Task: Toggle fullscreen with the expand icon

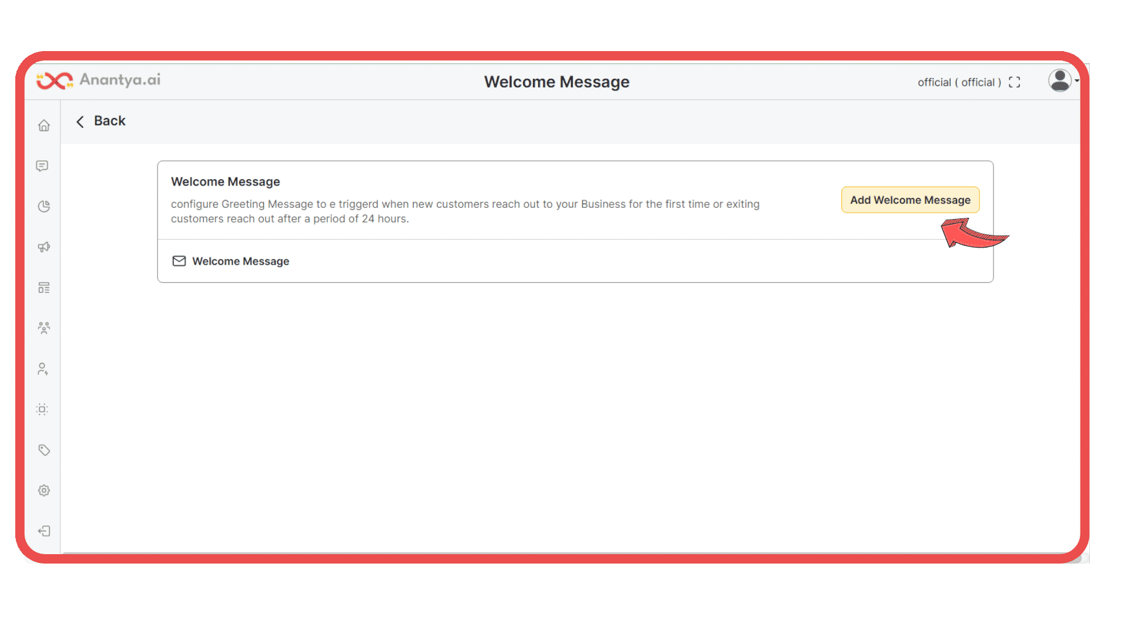Action: point(1015,82)
